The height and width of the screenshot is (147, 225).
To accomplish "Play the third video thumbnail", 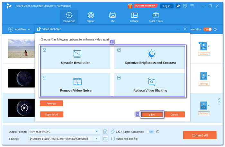I will click(x=24, y=108).
